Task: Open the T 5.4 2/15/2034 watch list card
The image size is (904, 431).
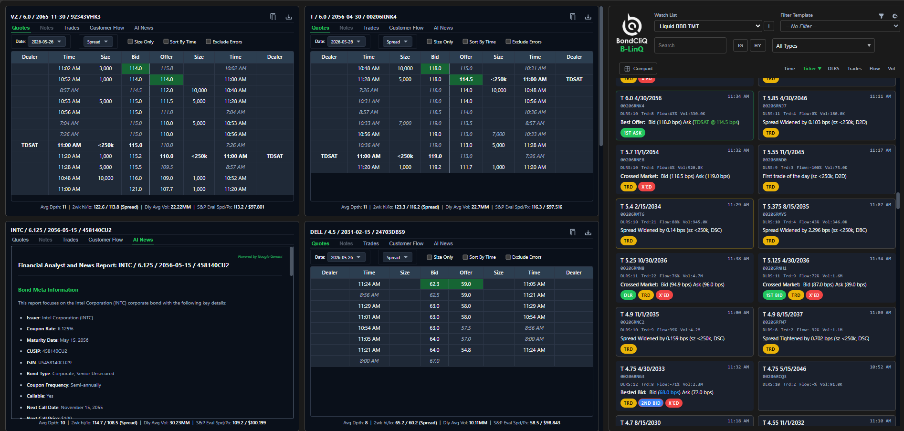Action: point(684,224)
